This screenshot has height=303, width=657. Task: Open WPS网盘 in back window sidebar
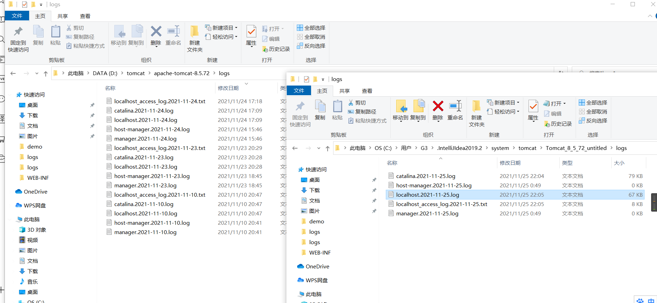[31, 205]
